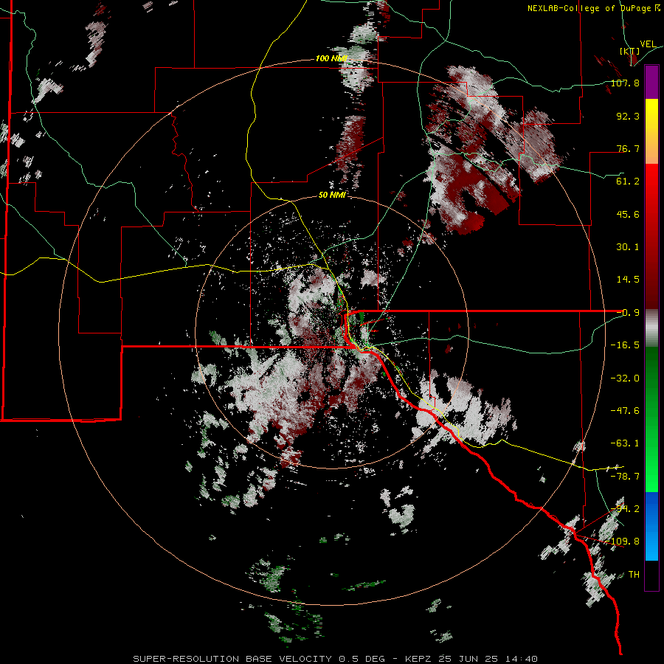The height and width of the screenshot is (664, 664).
Task: Select the -78.7 velocity scale value
Action: [625, 477]
